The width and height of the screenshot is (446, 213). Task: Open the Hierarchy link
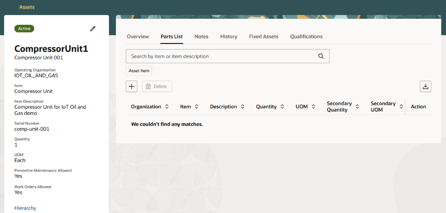(x=25, y=208)
